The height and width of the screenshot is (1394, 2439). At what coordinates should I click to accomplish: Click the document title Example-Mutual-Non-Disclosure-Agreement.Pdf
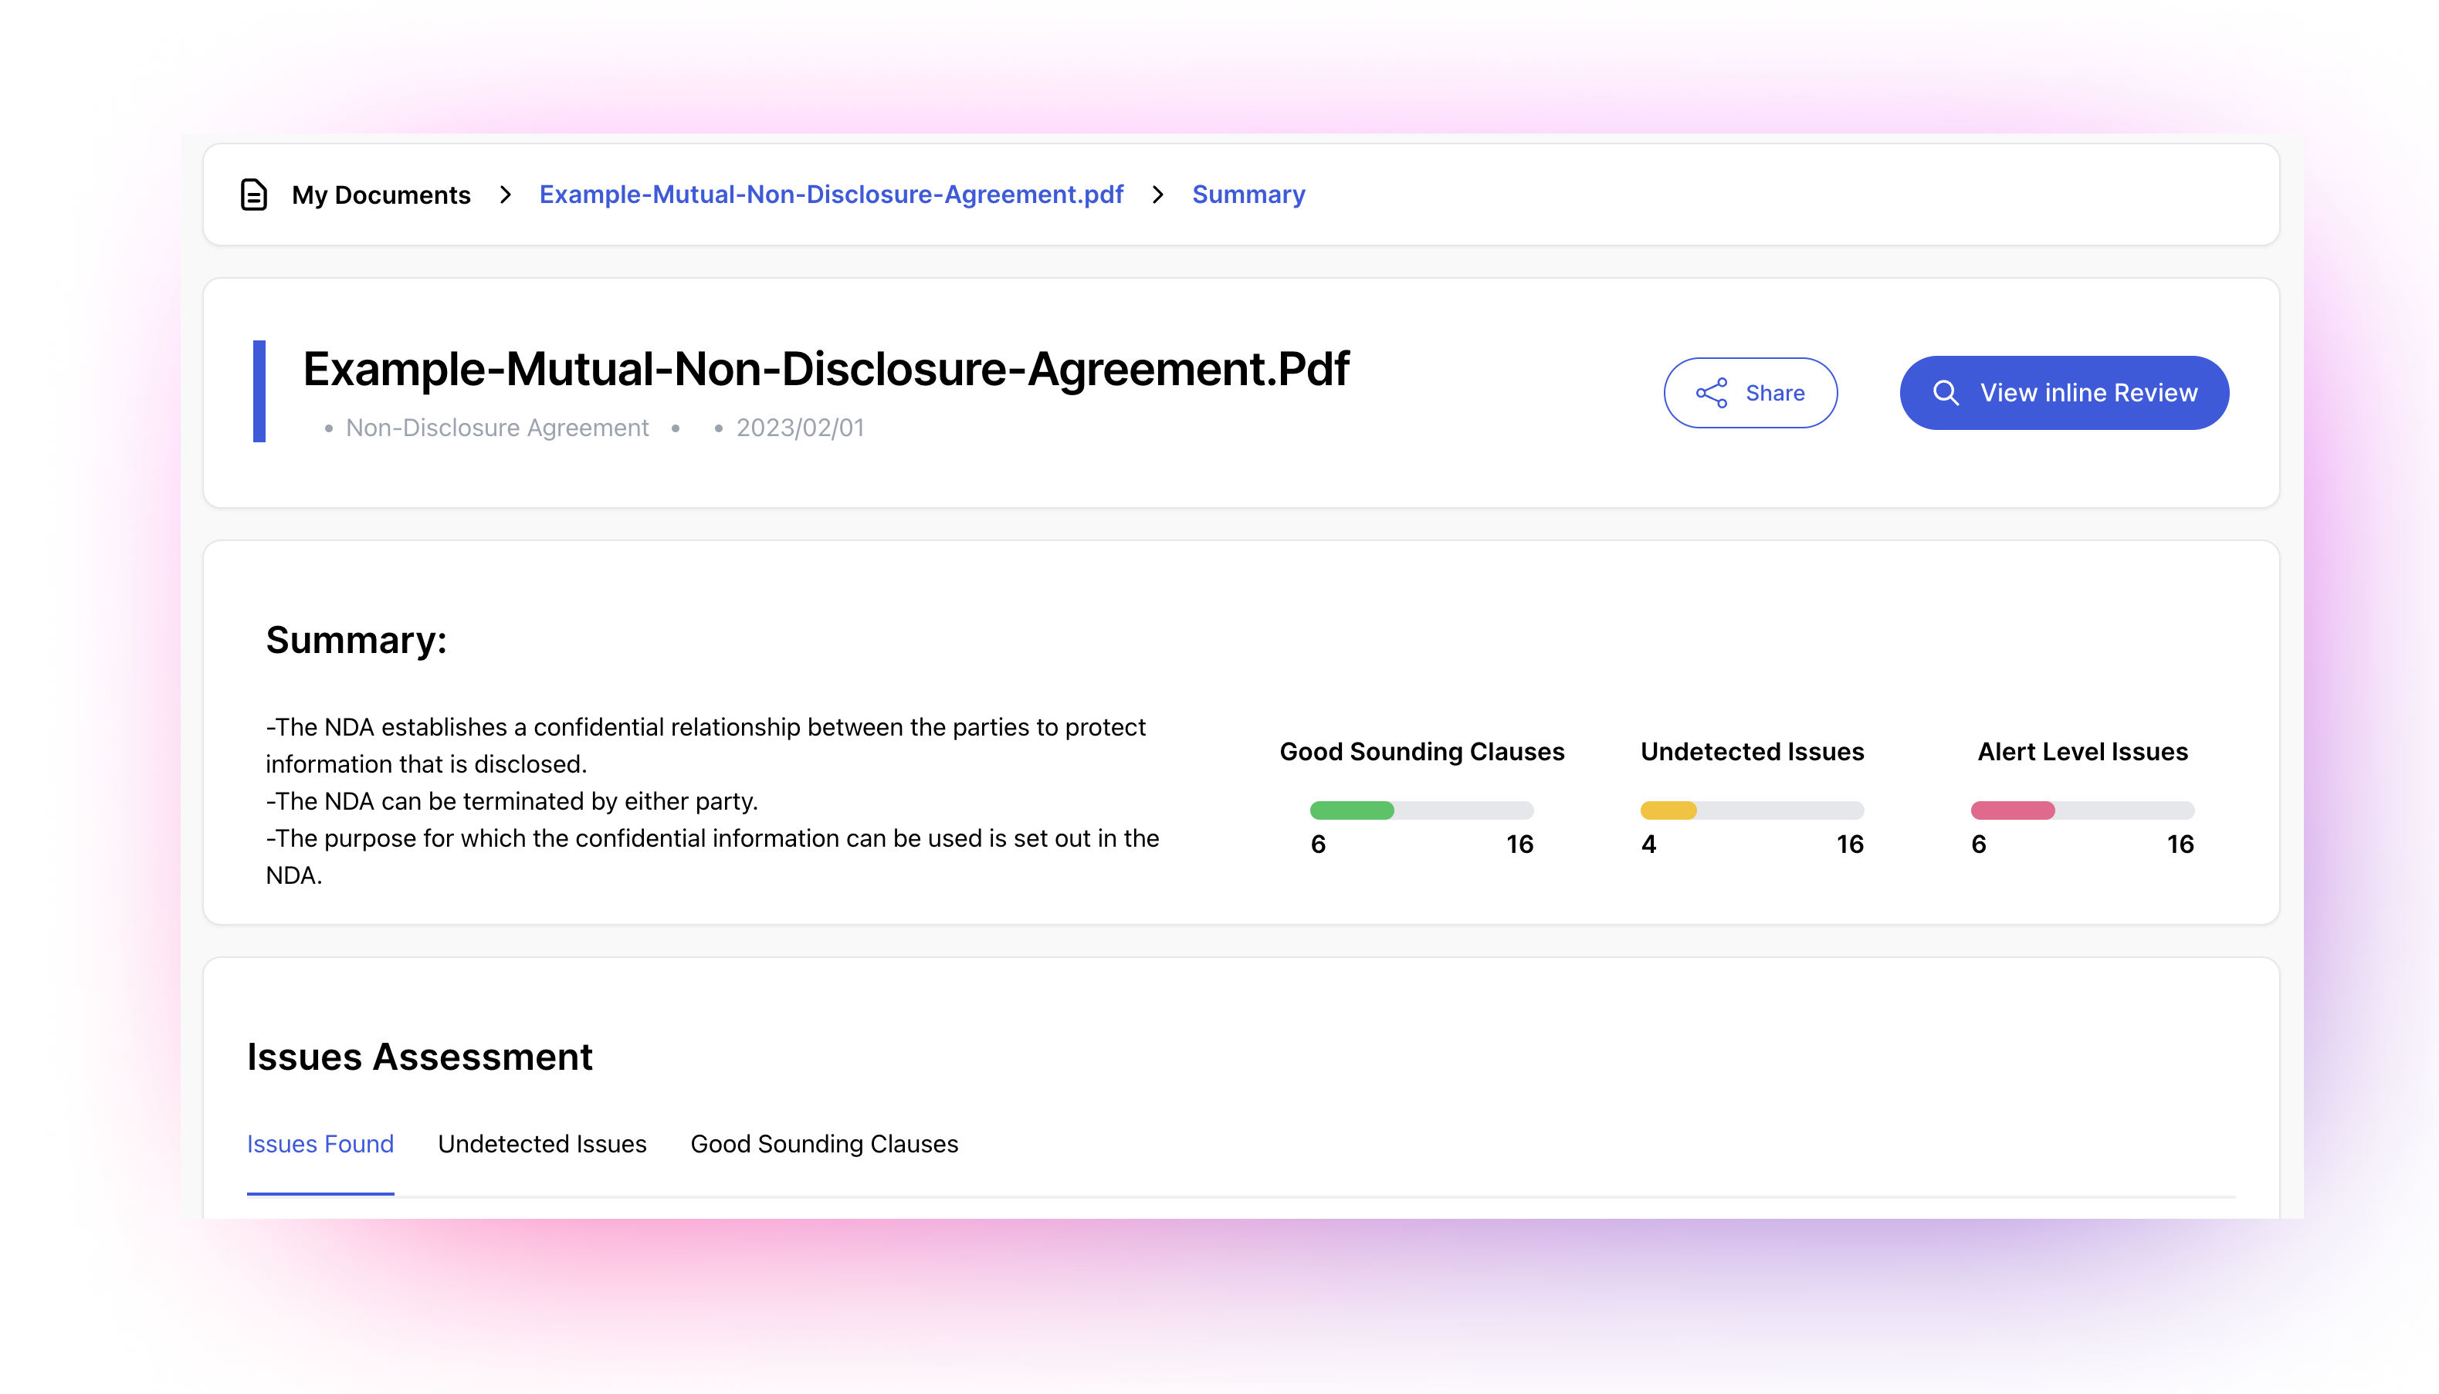pos(825,370)
